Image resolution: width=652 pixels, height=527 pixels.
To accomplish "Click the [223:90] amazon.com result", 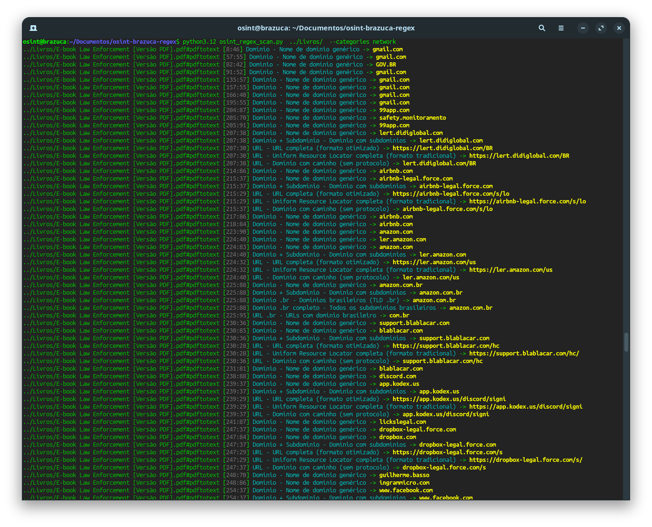I will 396,232.
